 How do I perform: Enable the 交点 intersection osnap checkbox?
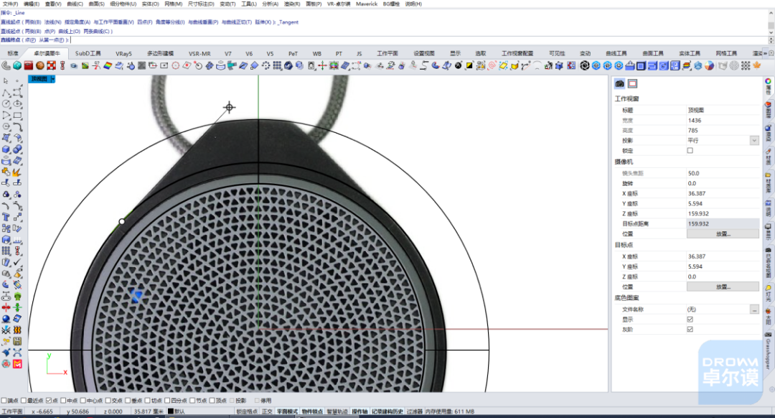108,400
